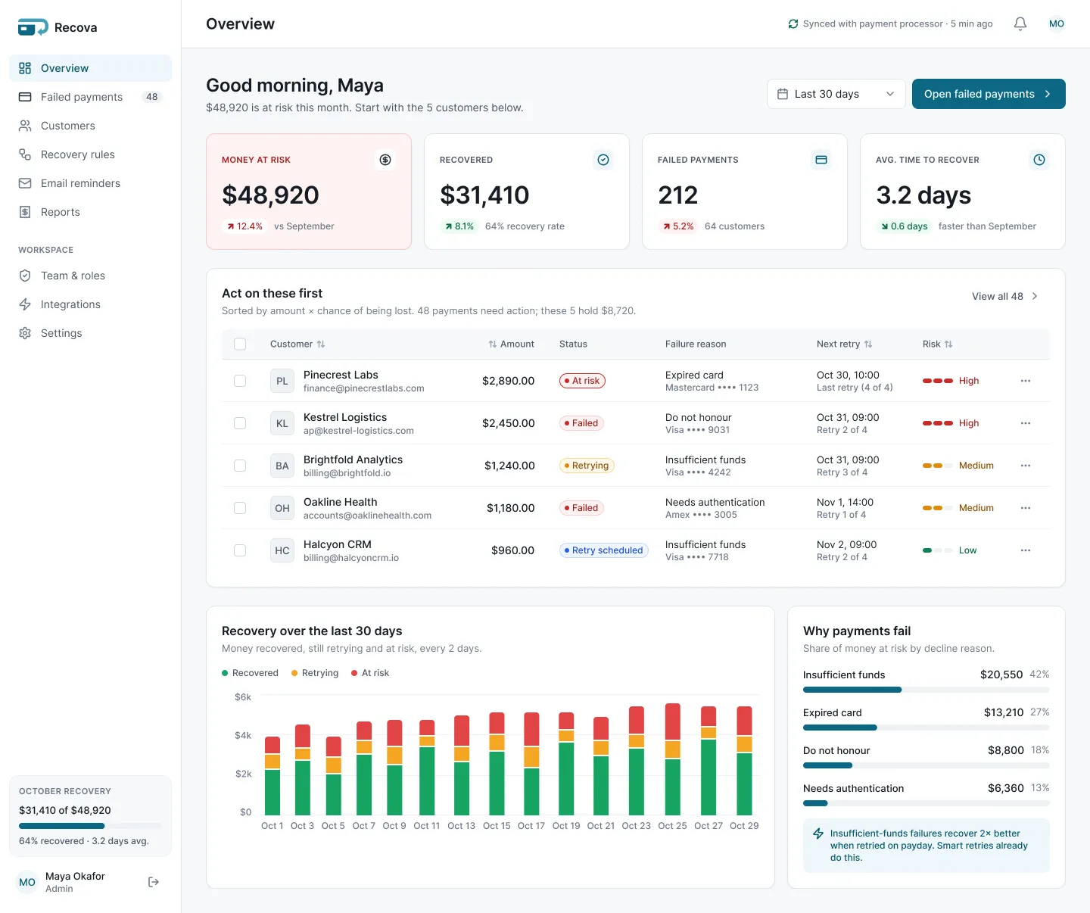Click the calendar icon in date range selector
Viewport: 1090px width, 913px height.
pyautogui.click(x=783, y=94)
